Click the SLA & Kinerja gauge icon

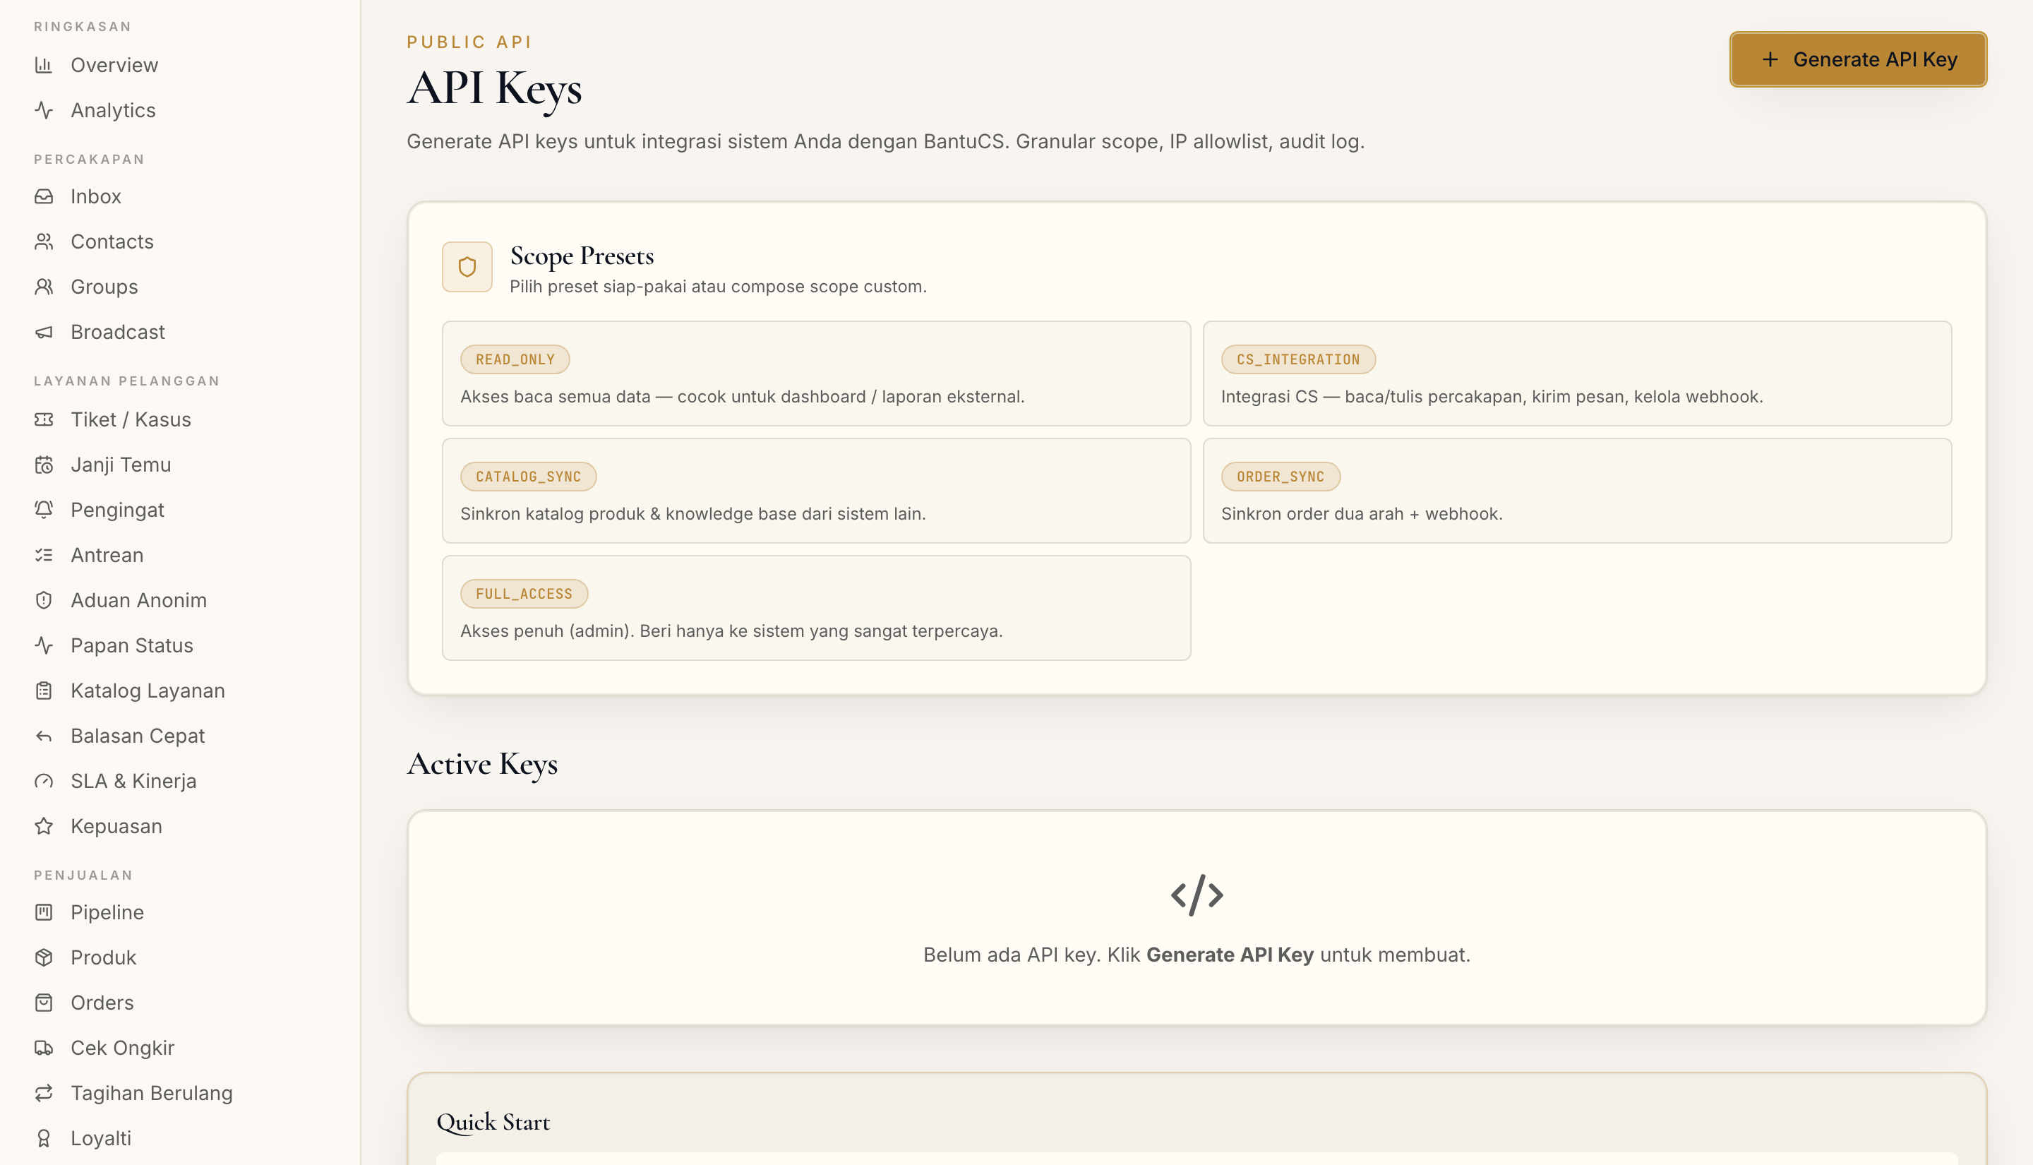coord(44,781)
